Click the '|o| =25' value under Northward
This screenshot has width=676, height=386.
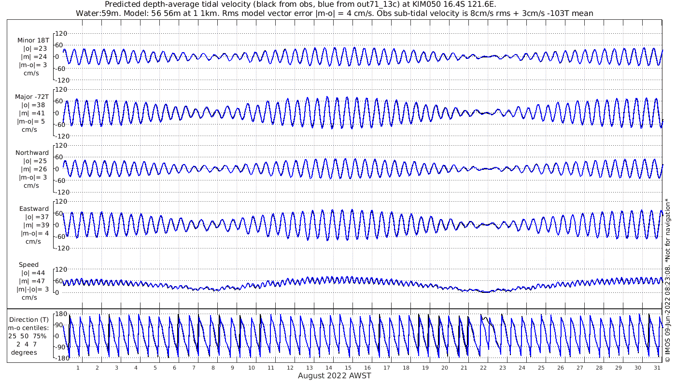pyautogui.click(x=35, y=161)
